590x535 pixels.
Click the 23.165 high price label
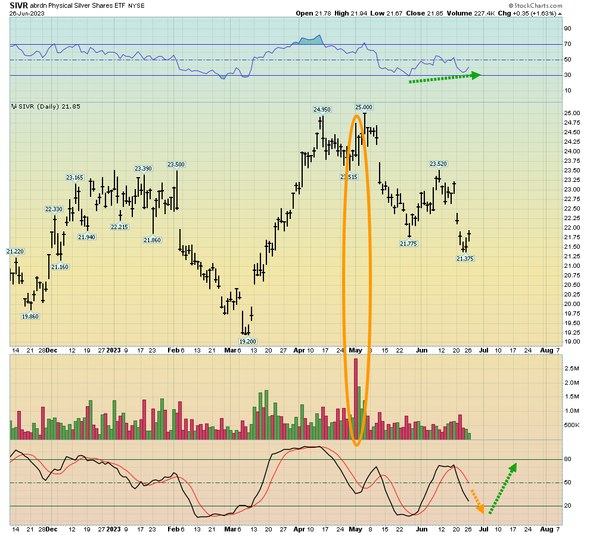75,177
